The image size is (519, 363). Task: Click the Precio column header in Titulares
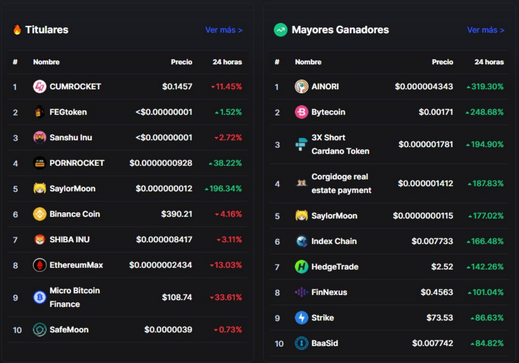point(181,62)
